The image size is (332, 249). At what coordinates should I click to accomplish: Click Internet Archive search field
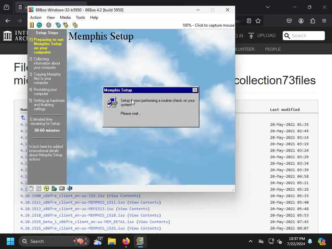pyautogui.click(x=303, y=36)
